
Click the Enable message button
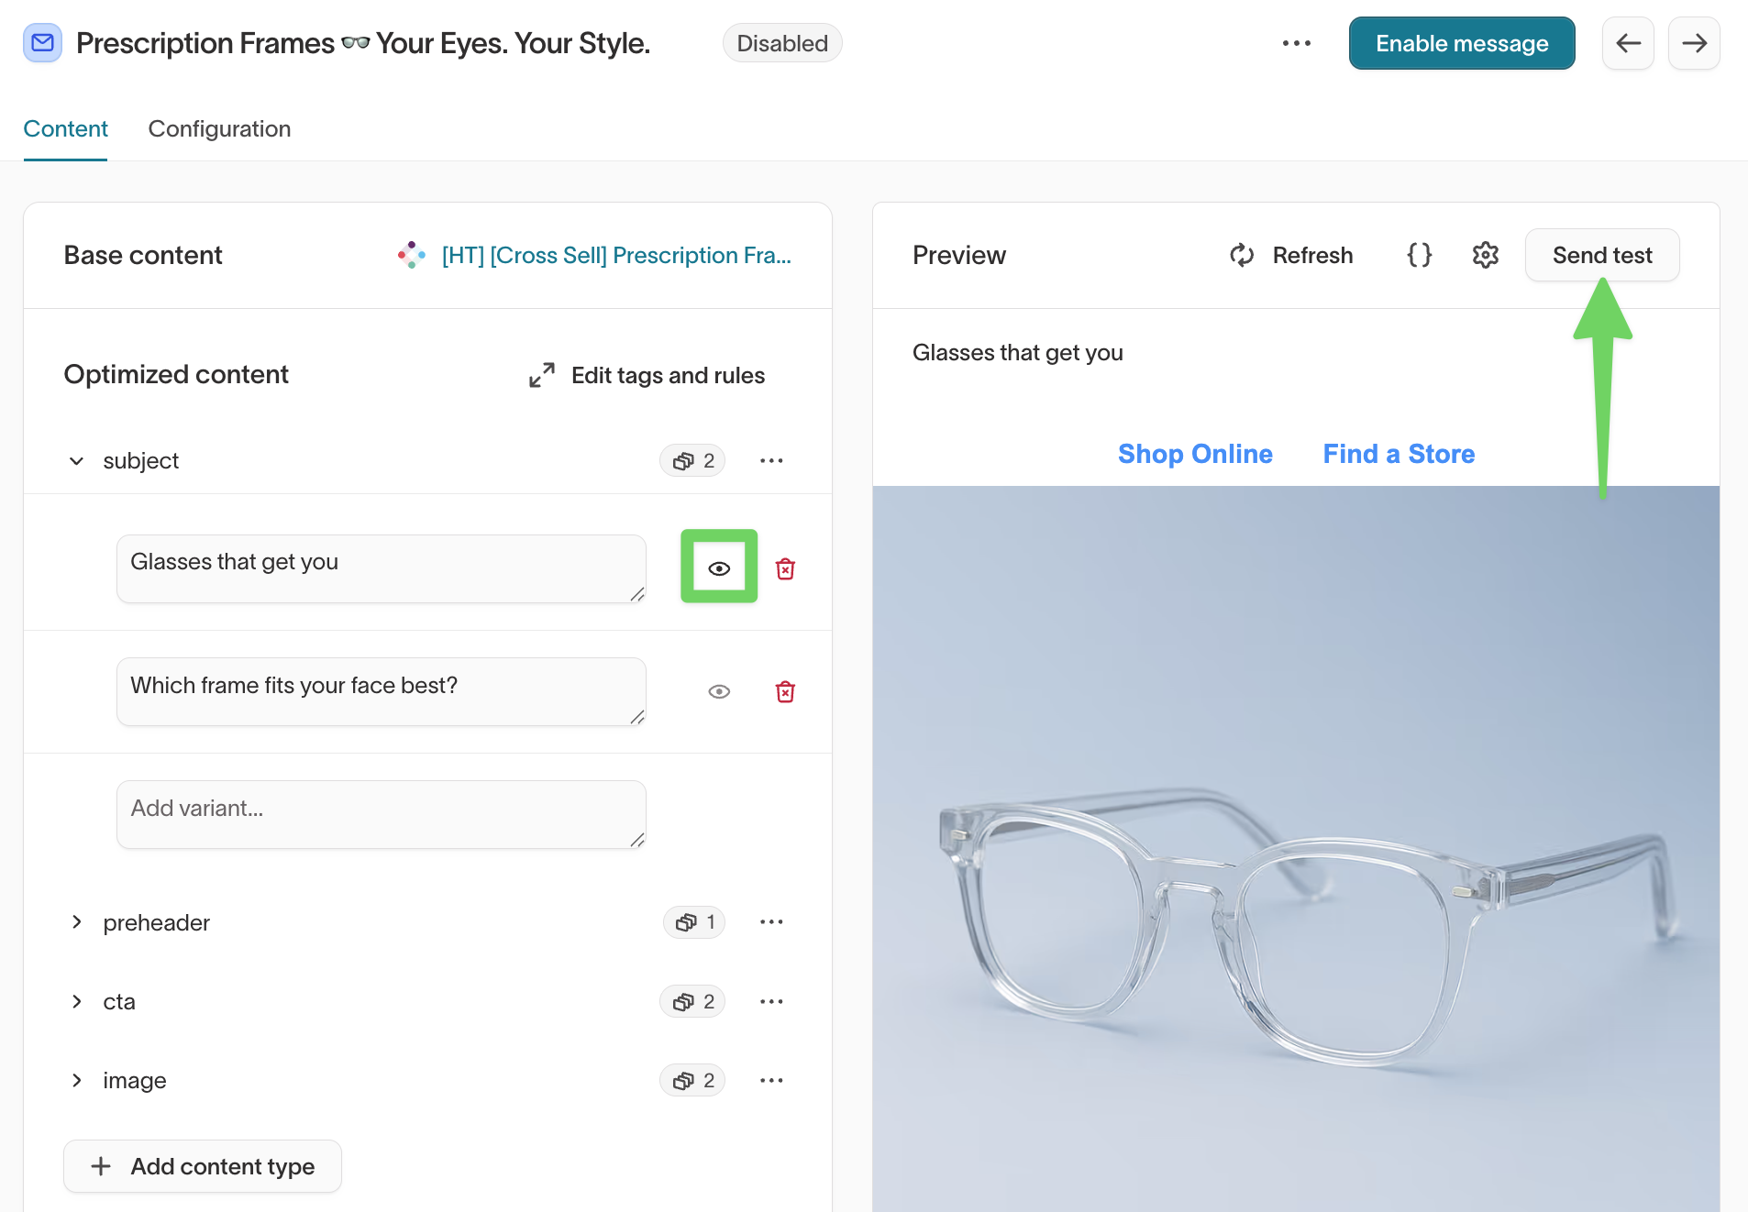pos(1461,43)
